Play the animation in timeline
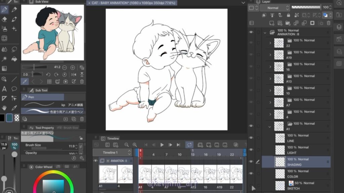This screenshot has width=344, height=193. click(x=162, y=145)
